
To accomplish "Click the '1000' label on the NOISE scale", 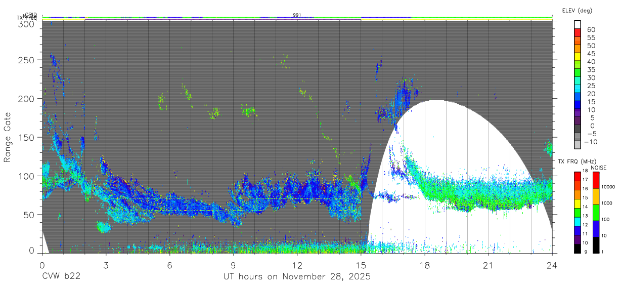I will 607,203.
